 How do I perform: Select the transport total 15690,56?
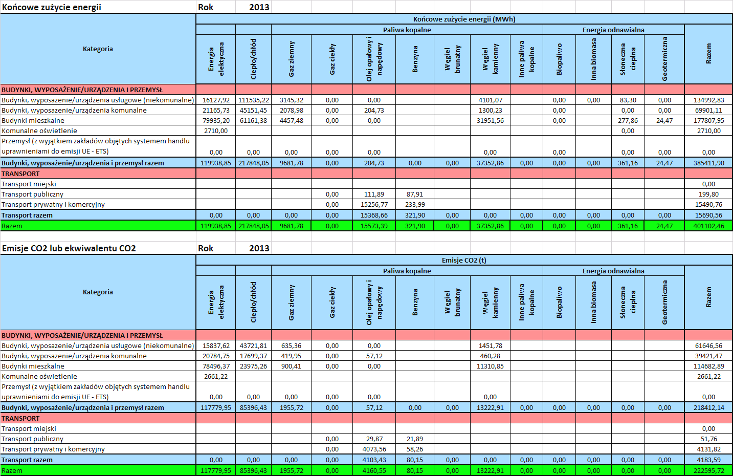pyautogui.click(x=708, y=215)
